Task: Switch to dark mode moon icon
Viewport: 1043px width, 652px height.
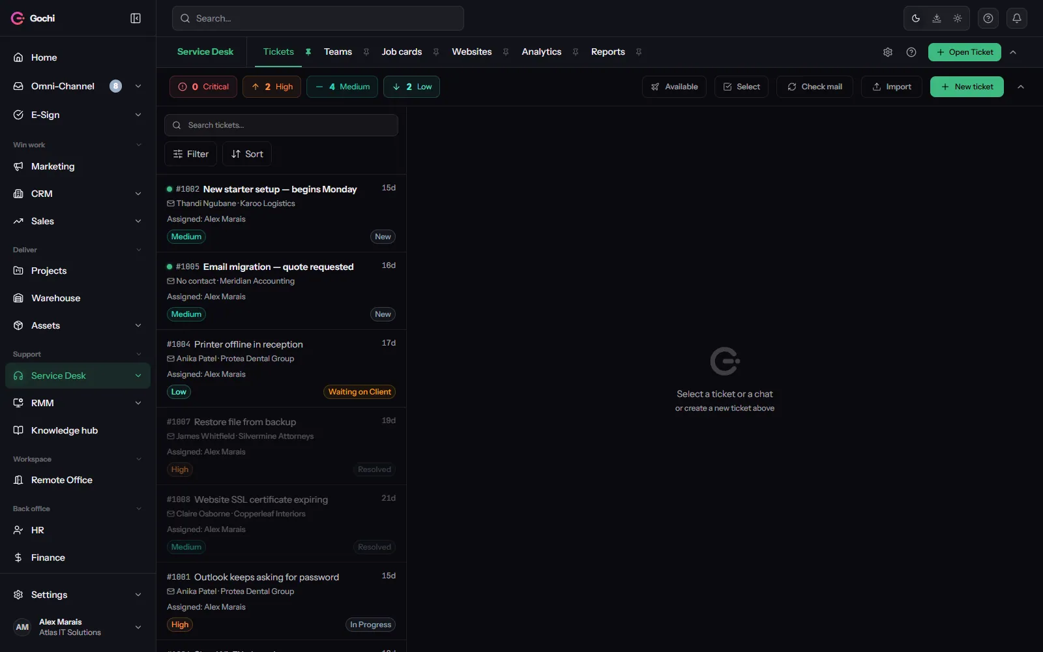Action: (916, 18)
